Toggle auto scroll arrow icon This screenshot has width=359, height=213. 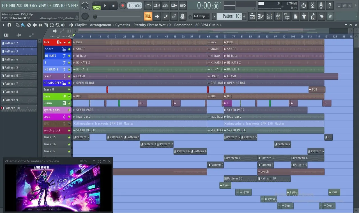tap(157, 16)
